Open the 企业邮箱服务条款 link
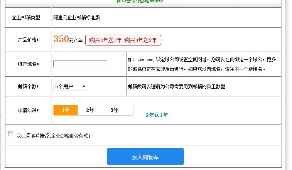 (70, 136)
